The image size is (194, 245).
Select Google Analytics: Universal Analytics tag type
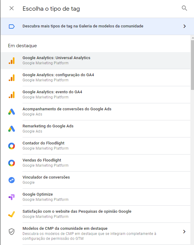click(x=56, y=58)
